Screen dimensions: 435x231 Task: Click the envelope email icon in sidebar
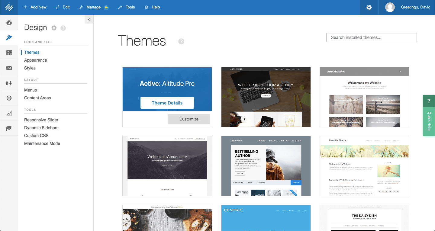[9, 68]
